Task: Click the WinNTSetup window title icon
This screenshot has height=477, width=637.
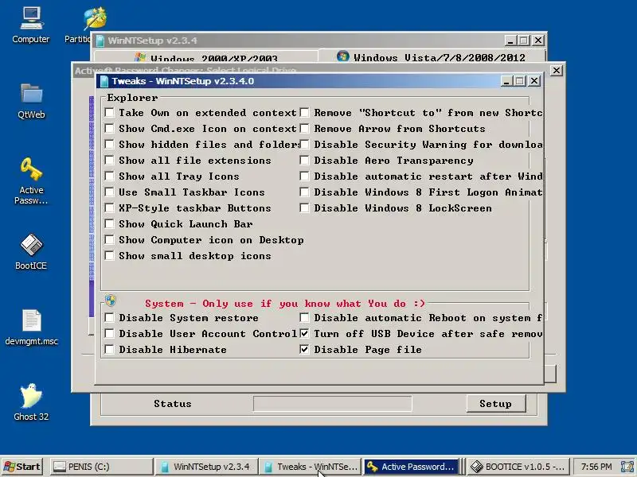Action: click(100, 41)
